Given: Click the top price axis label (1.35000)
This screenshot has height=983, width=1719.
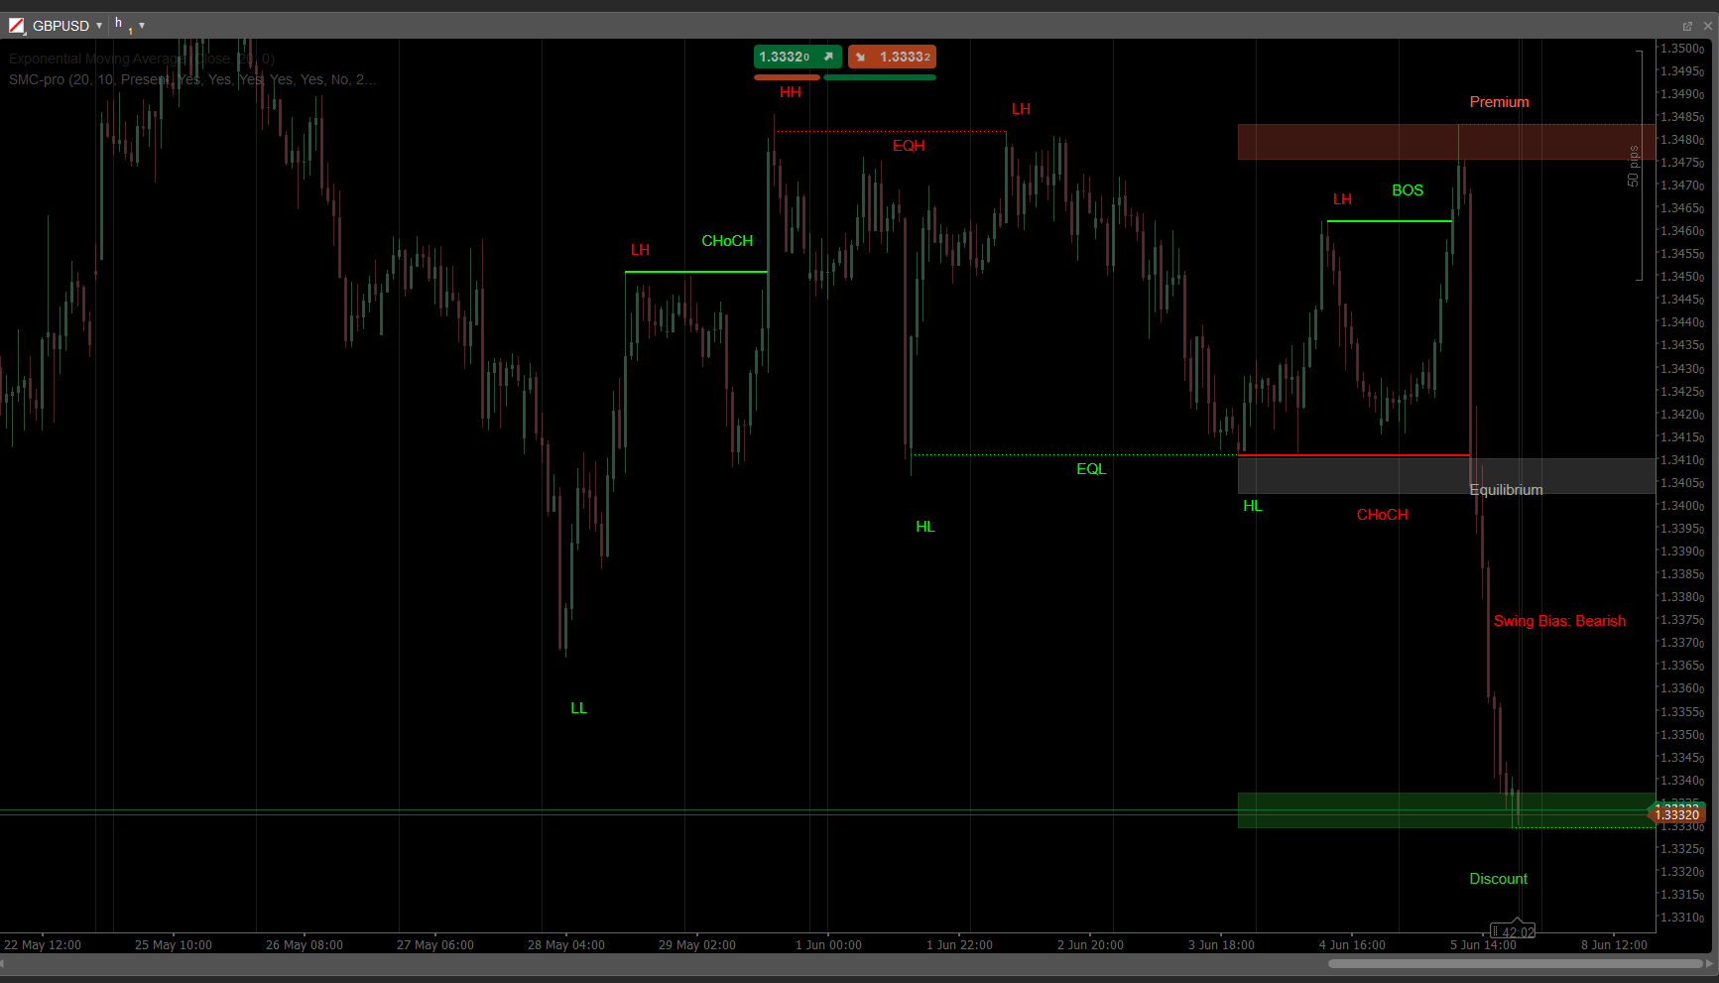Looking at the screenshot, I should pyautogui.click(x=1682, y=49).
